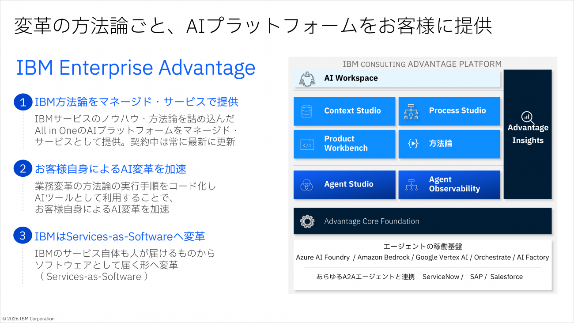Click the numbered circle 2

coord(23,169)
